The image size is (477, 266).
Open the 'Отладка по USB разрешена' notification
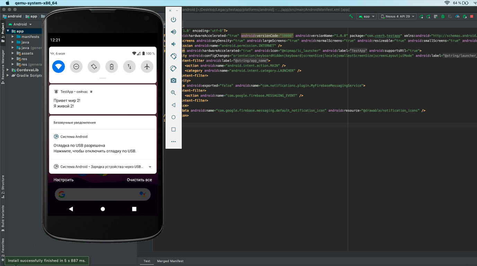103,145
